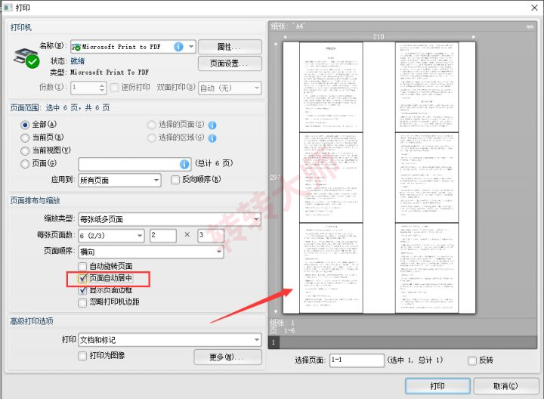
Task: Select the 当前视图 radio option
Action: (25, 151)
